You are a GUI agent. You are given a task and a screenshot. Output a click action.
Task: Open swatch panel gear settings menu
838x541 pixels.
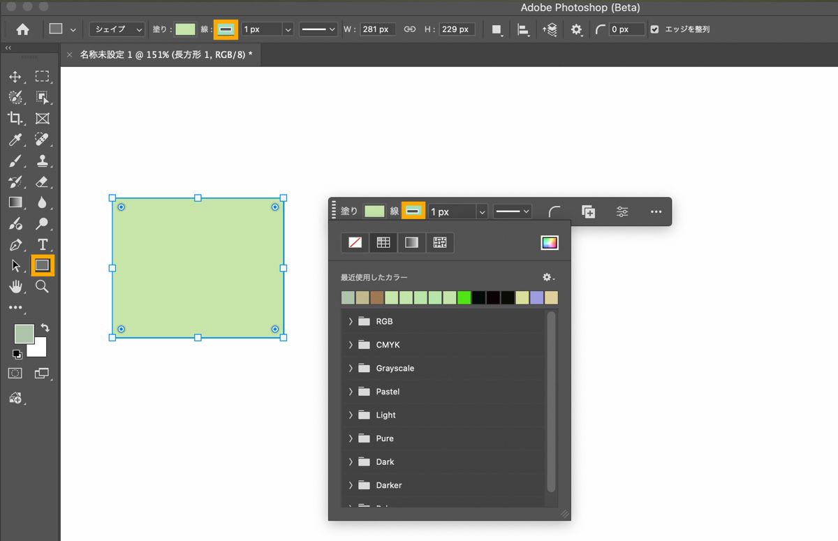pos(548,277)
